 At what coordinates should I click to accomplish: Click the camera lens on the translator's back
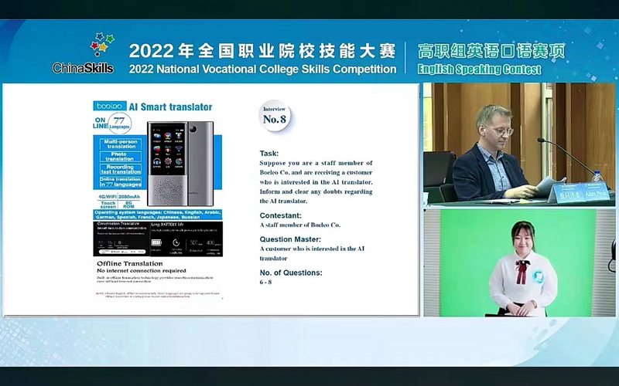pyautogui.click(x=193, y=129)
